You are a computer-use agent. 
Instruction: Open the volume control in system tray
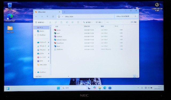point(149,88)
